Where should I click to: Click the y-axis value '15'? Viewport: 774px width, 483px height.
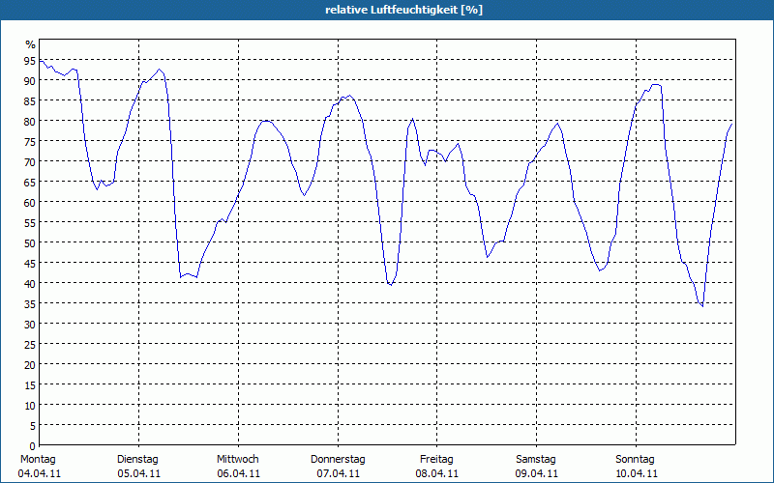30,384
